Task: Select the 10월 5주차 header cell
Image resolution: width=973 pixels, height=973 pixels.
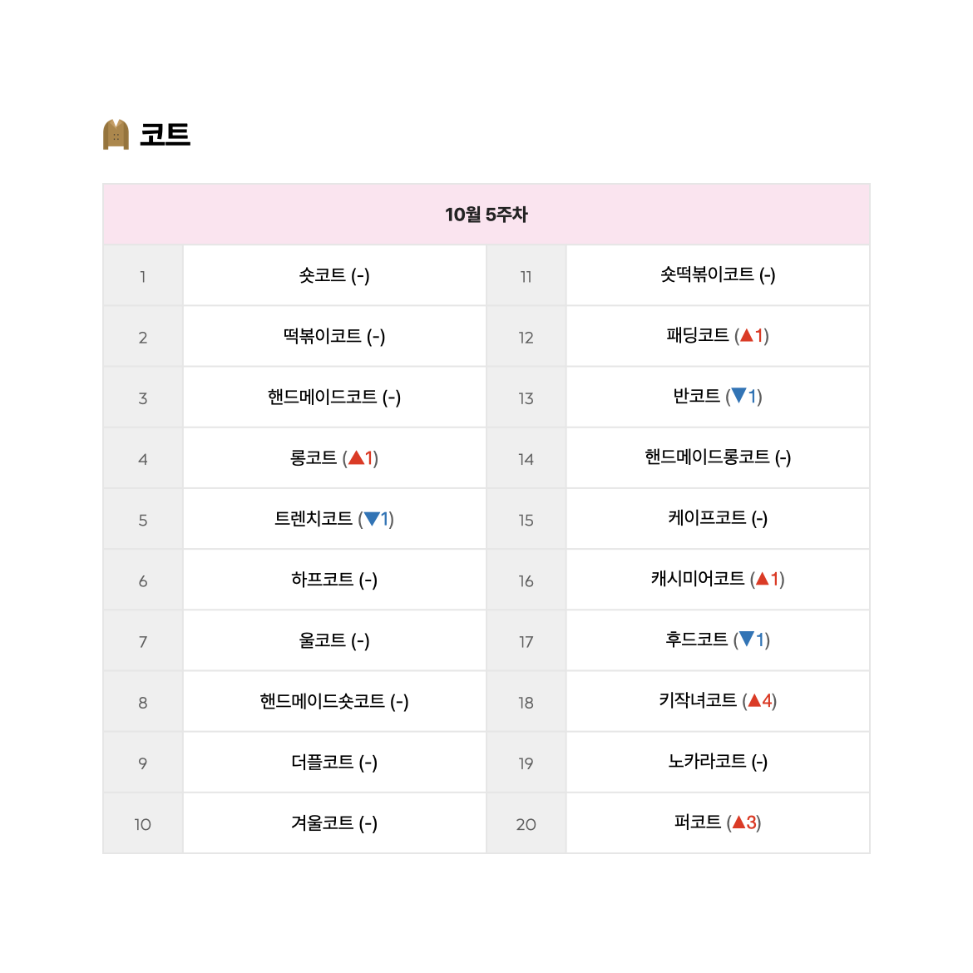Action: [x=486, y=214]
